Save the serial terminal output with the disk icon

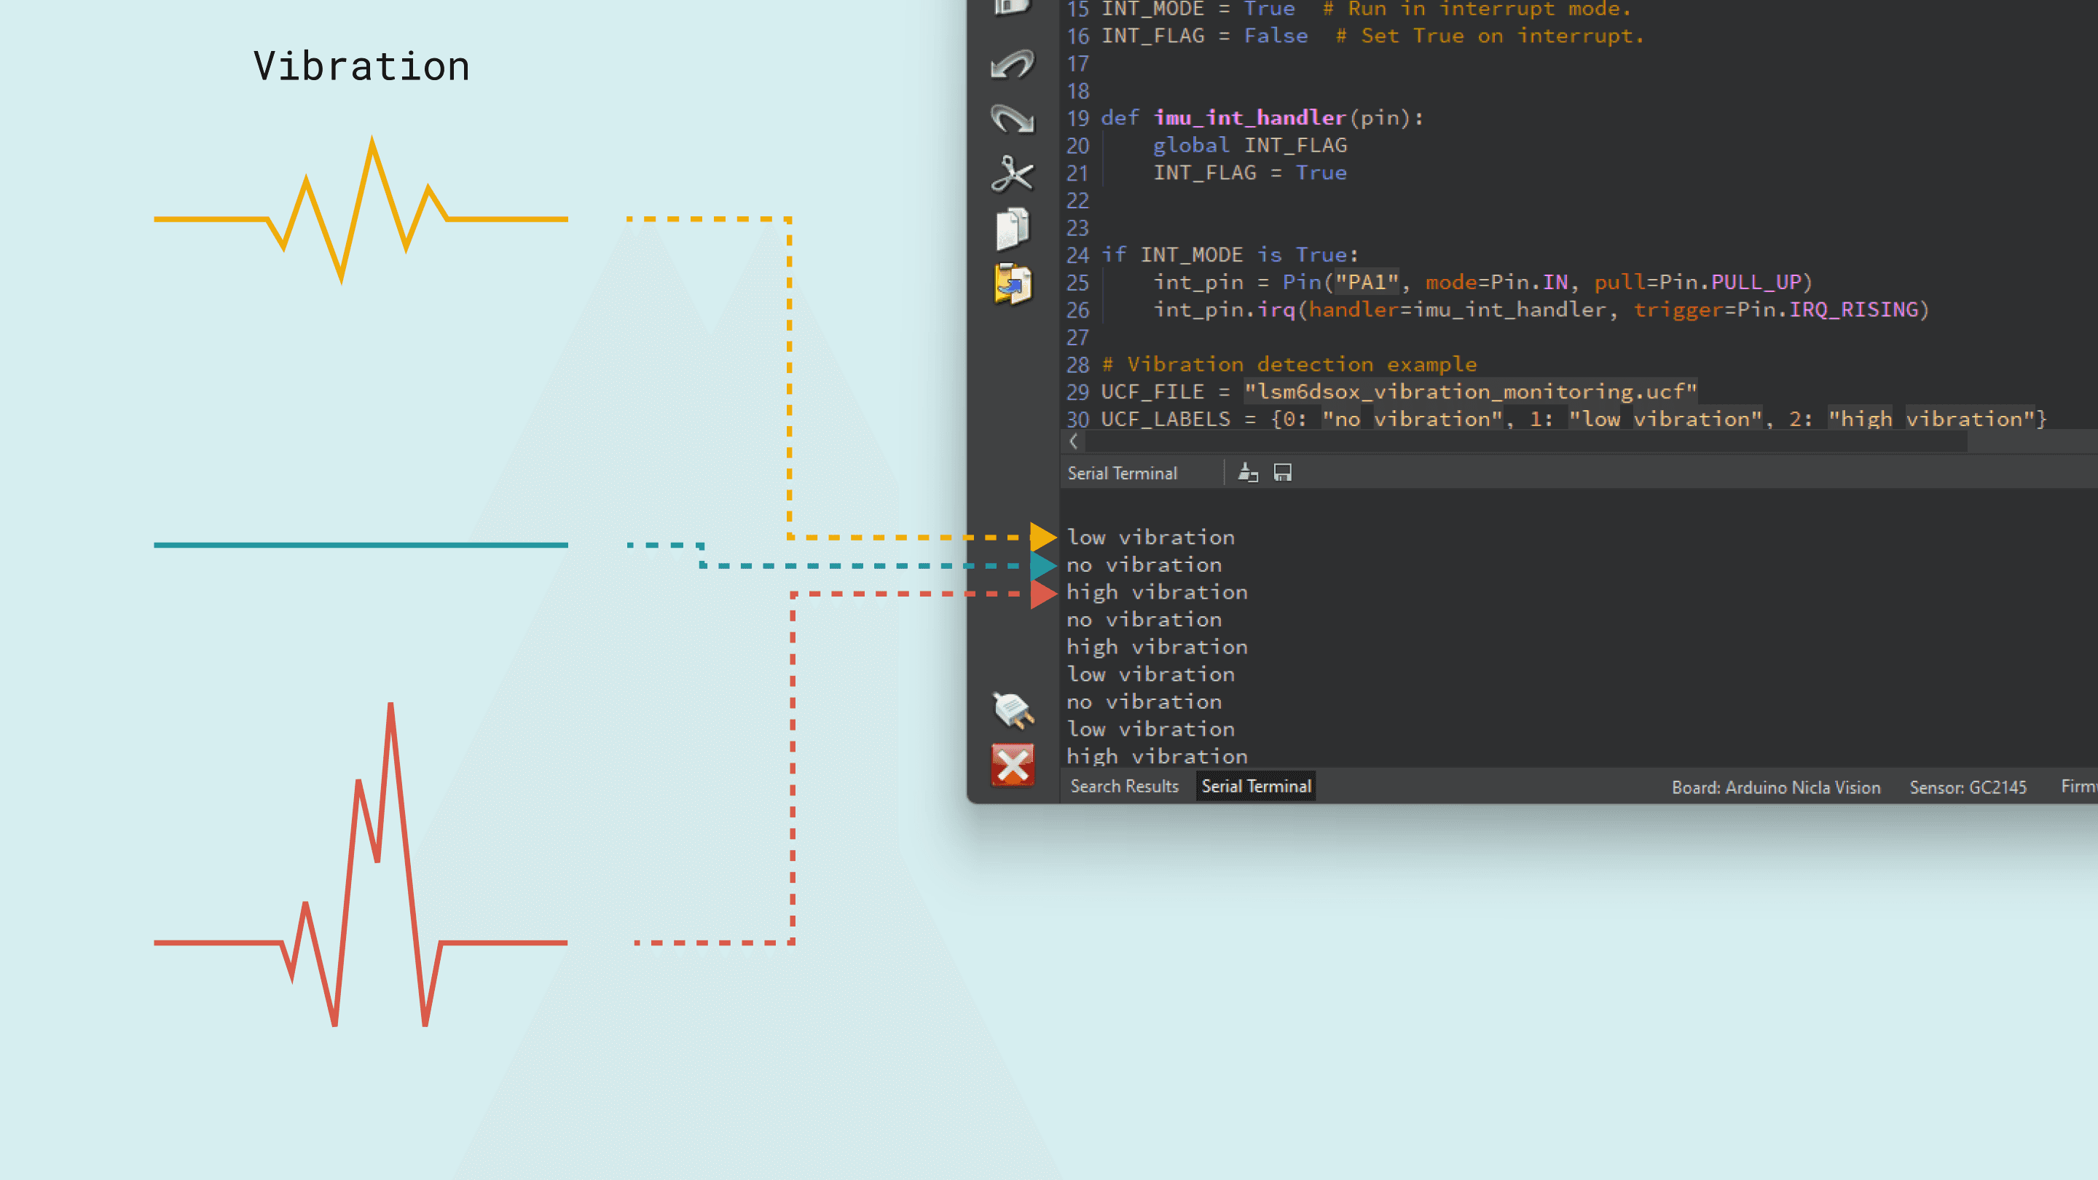click(1283, 472)
